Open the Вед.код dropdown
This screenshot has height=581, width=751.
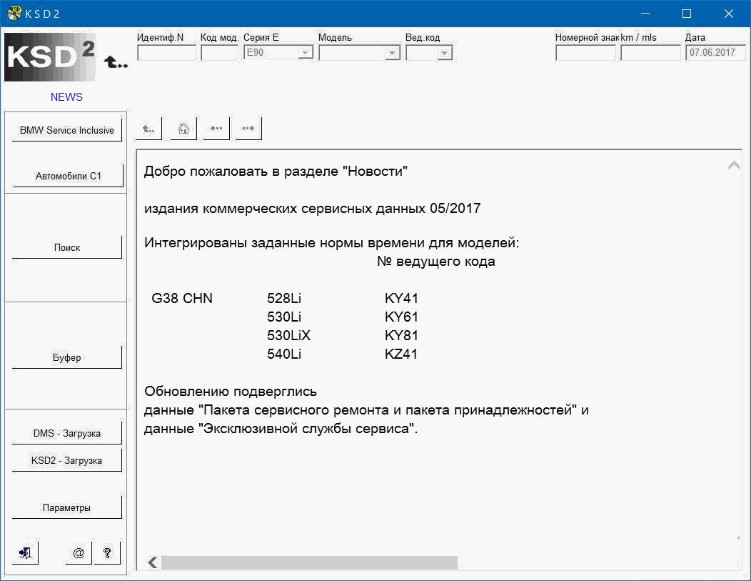(x=444, y=53)
